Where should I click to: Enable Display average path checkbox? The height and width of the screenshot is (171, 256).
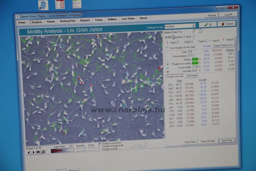pyautogui.click(x=100, y=146)
